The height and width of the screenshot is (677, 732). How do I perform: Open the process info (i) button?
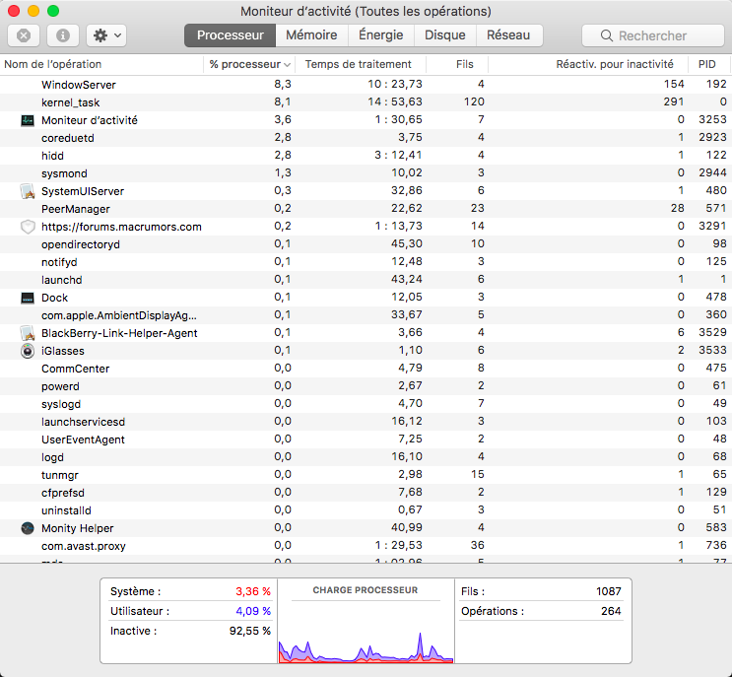[63, 35]
